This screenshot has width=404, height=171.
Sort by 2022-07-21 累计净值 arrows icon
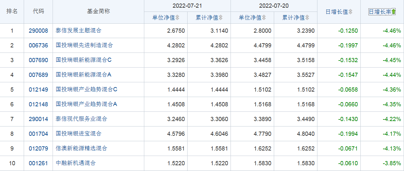[221, 18]
